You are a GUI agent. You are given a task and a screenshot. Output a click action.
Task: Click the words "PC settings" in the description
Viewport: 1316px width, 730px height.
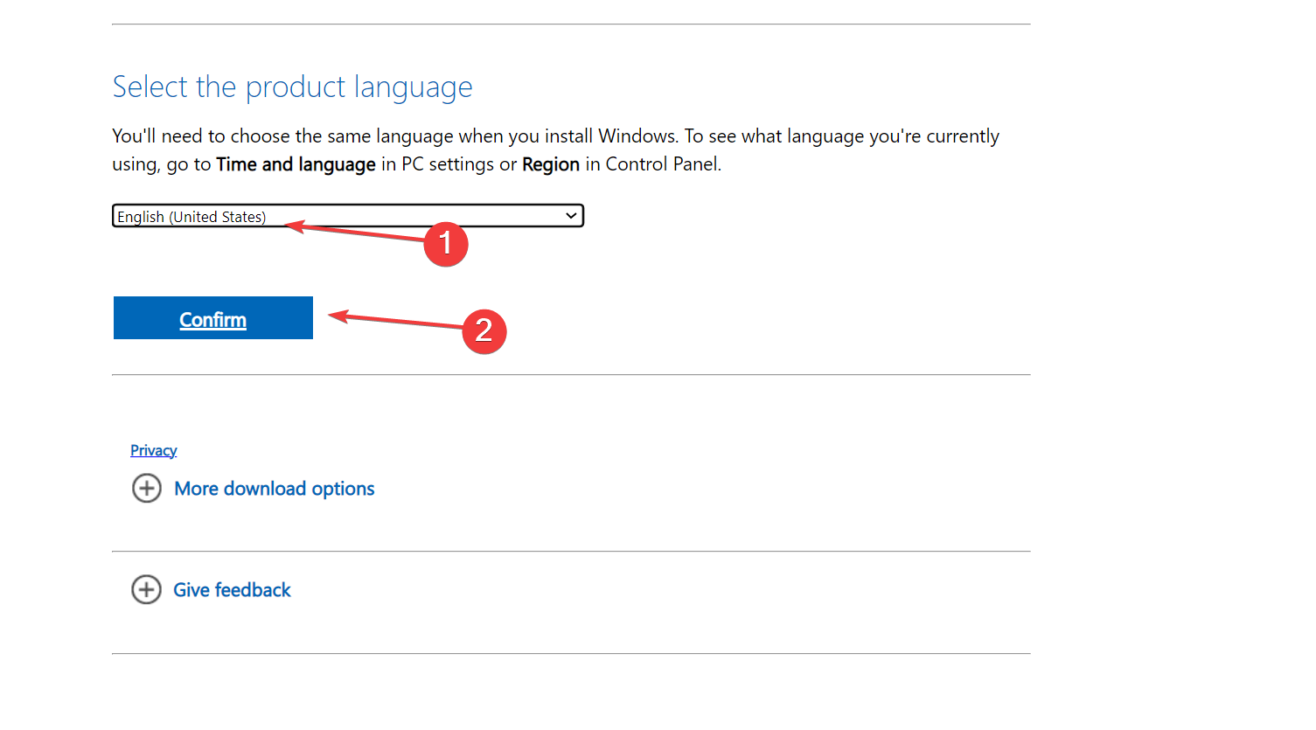(x=448, y=164)
